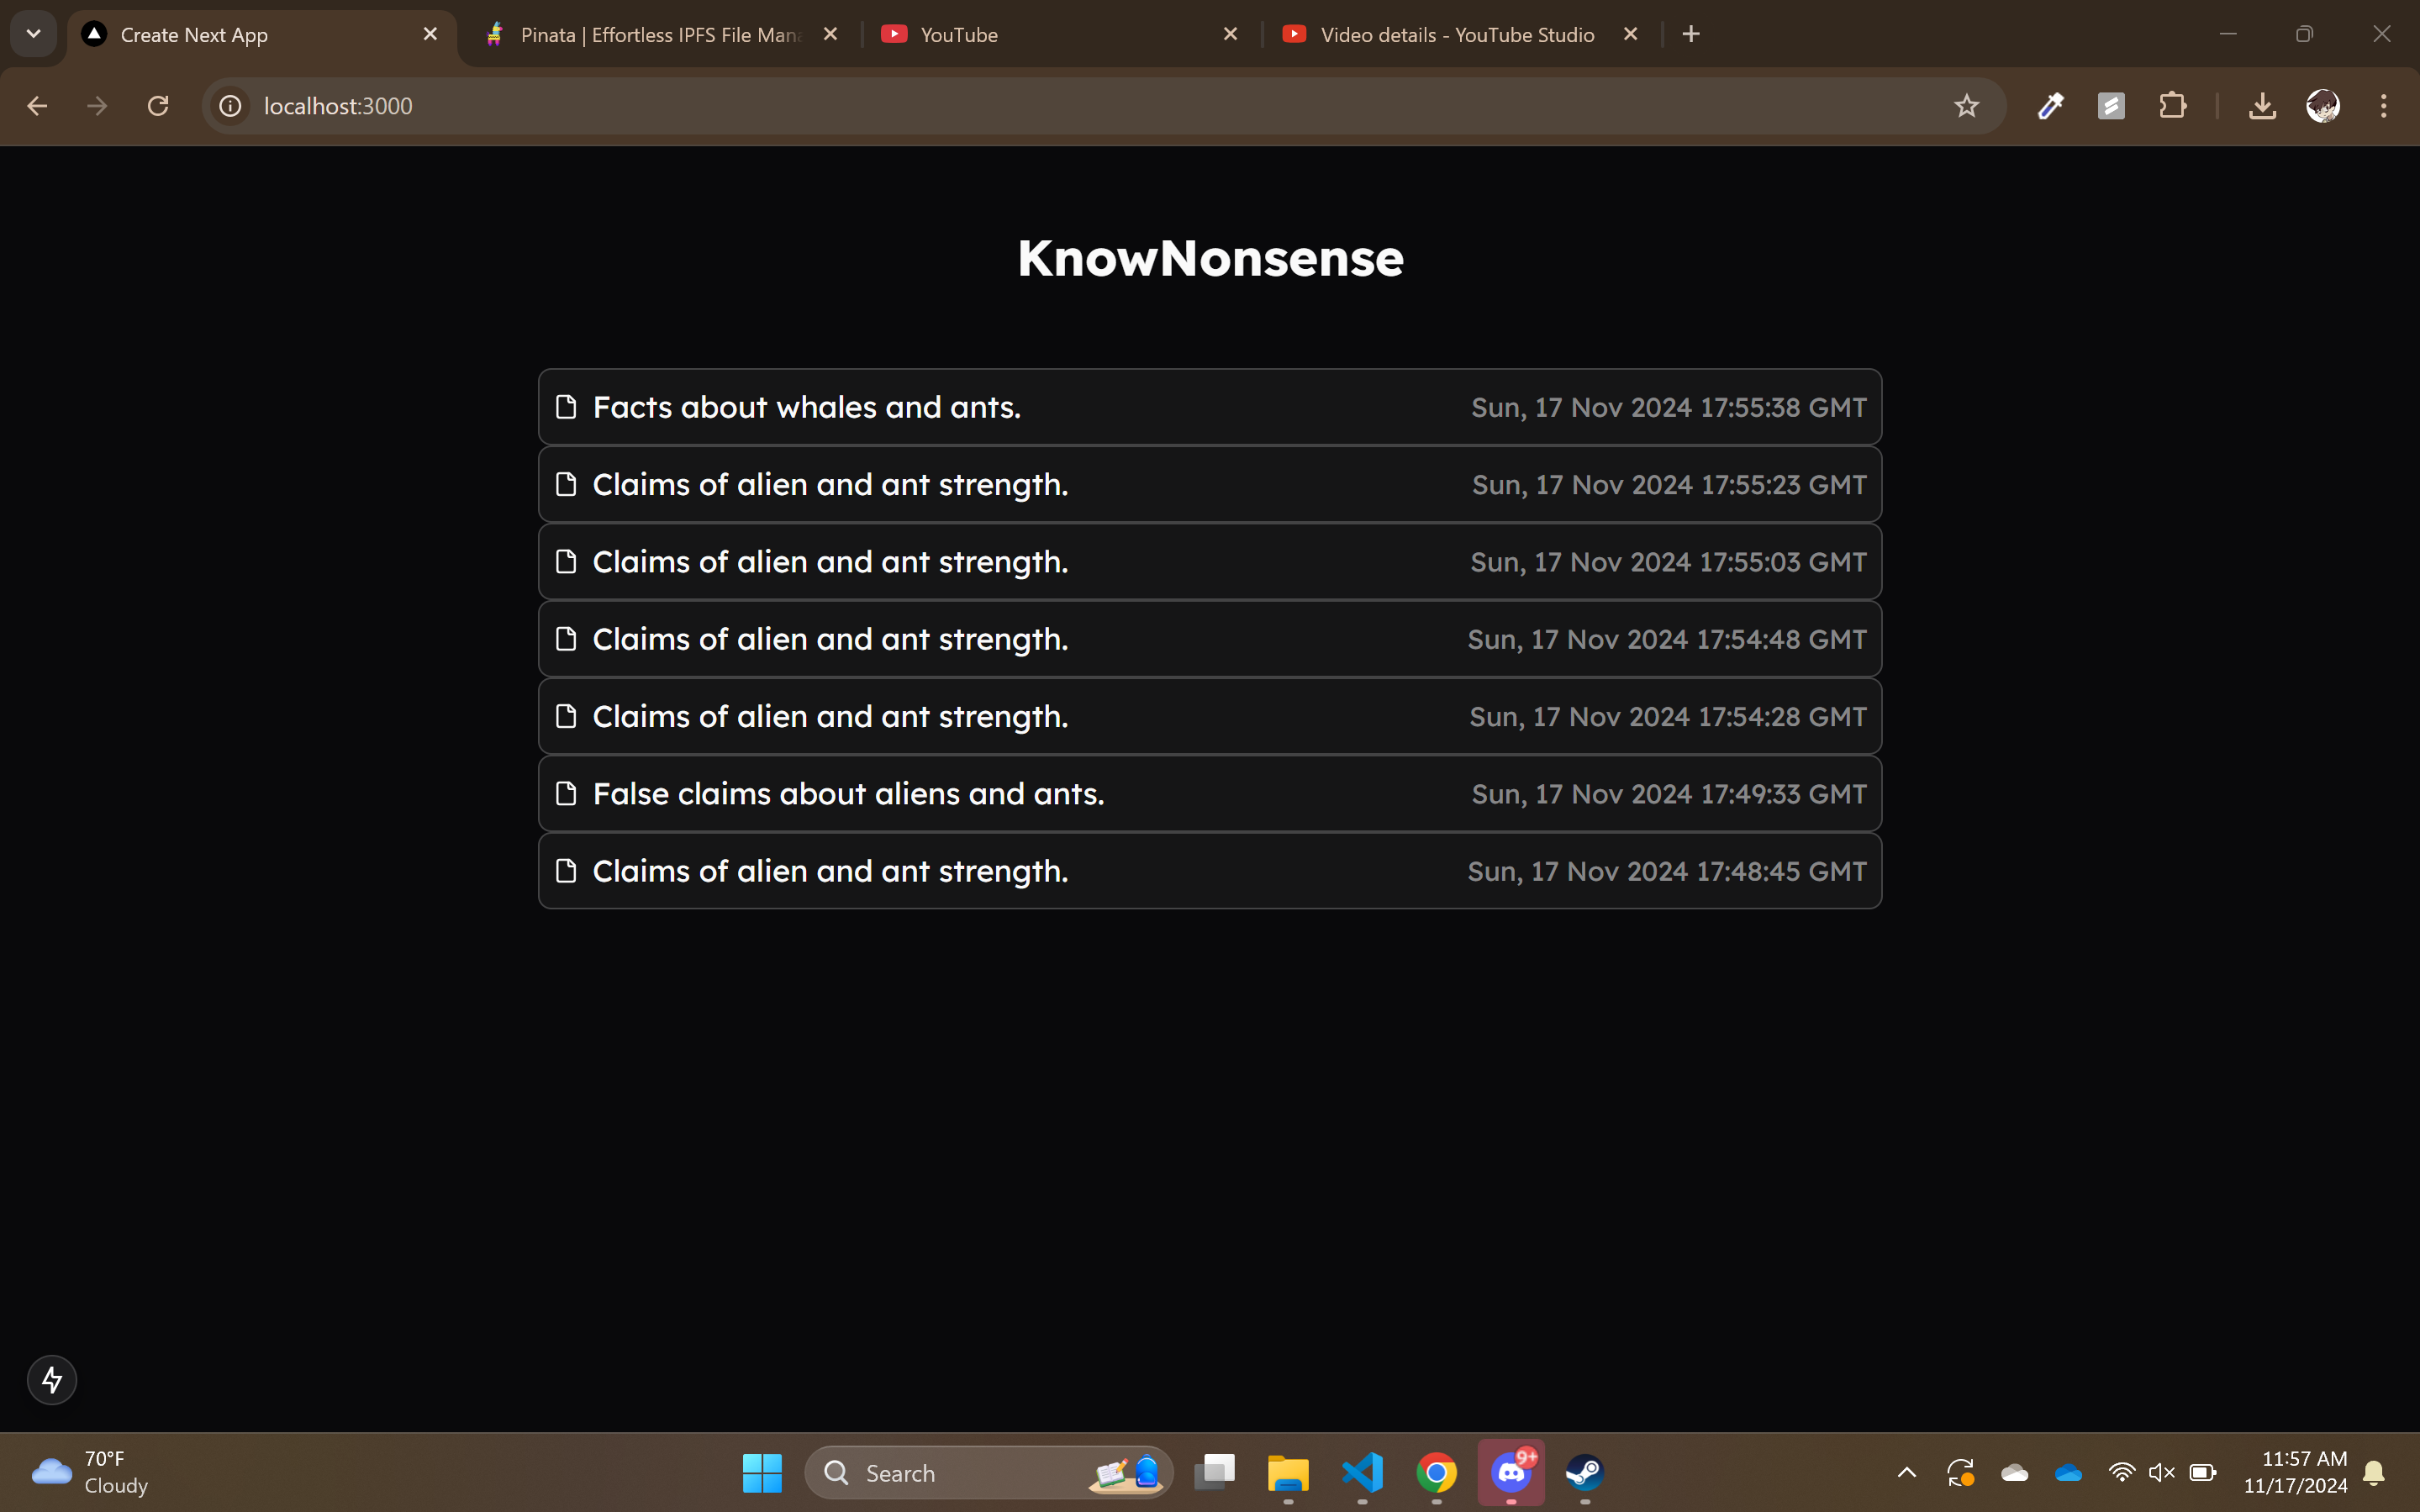Open Visual Studio Code from taskbar
Viewport: 2420px width, 1512px height.
pyautogui.click(x=1362, y=1472)
